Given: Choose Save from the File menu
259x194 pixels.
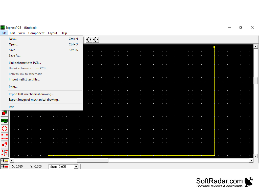Looking at the screenshot, I should [42, 50].
